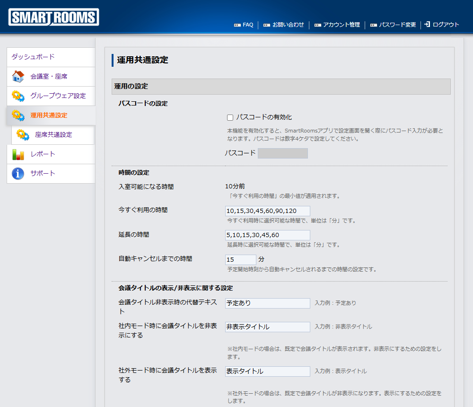Click the gears icon beside 運用共通設定
The height and width of the screenshot is (407, 473).
pyautogui.click(x=18, y=115)
